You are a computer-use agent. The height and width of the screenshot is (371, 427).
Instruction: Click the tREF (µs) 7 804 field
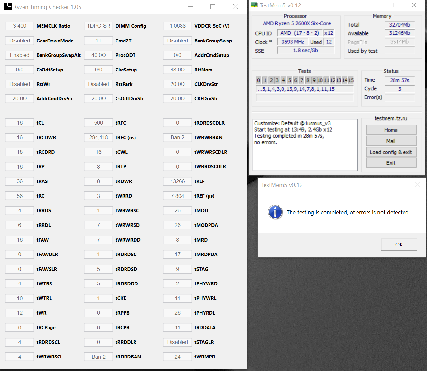178,196
